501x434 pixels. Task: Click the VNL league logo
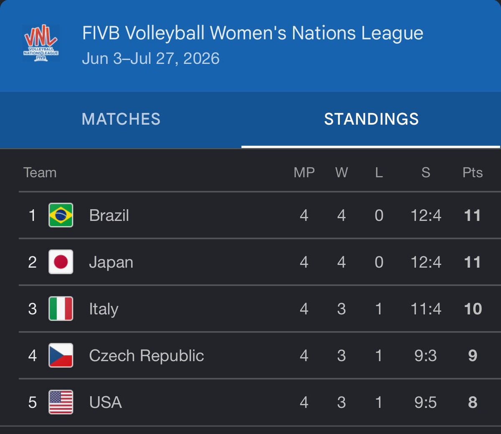pos(41,43)
